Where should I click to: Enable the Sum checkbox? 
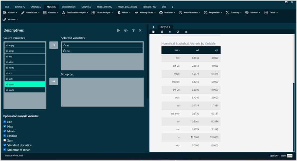[x=4, y=140]
